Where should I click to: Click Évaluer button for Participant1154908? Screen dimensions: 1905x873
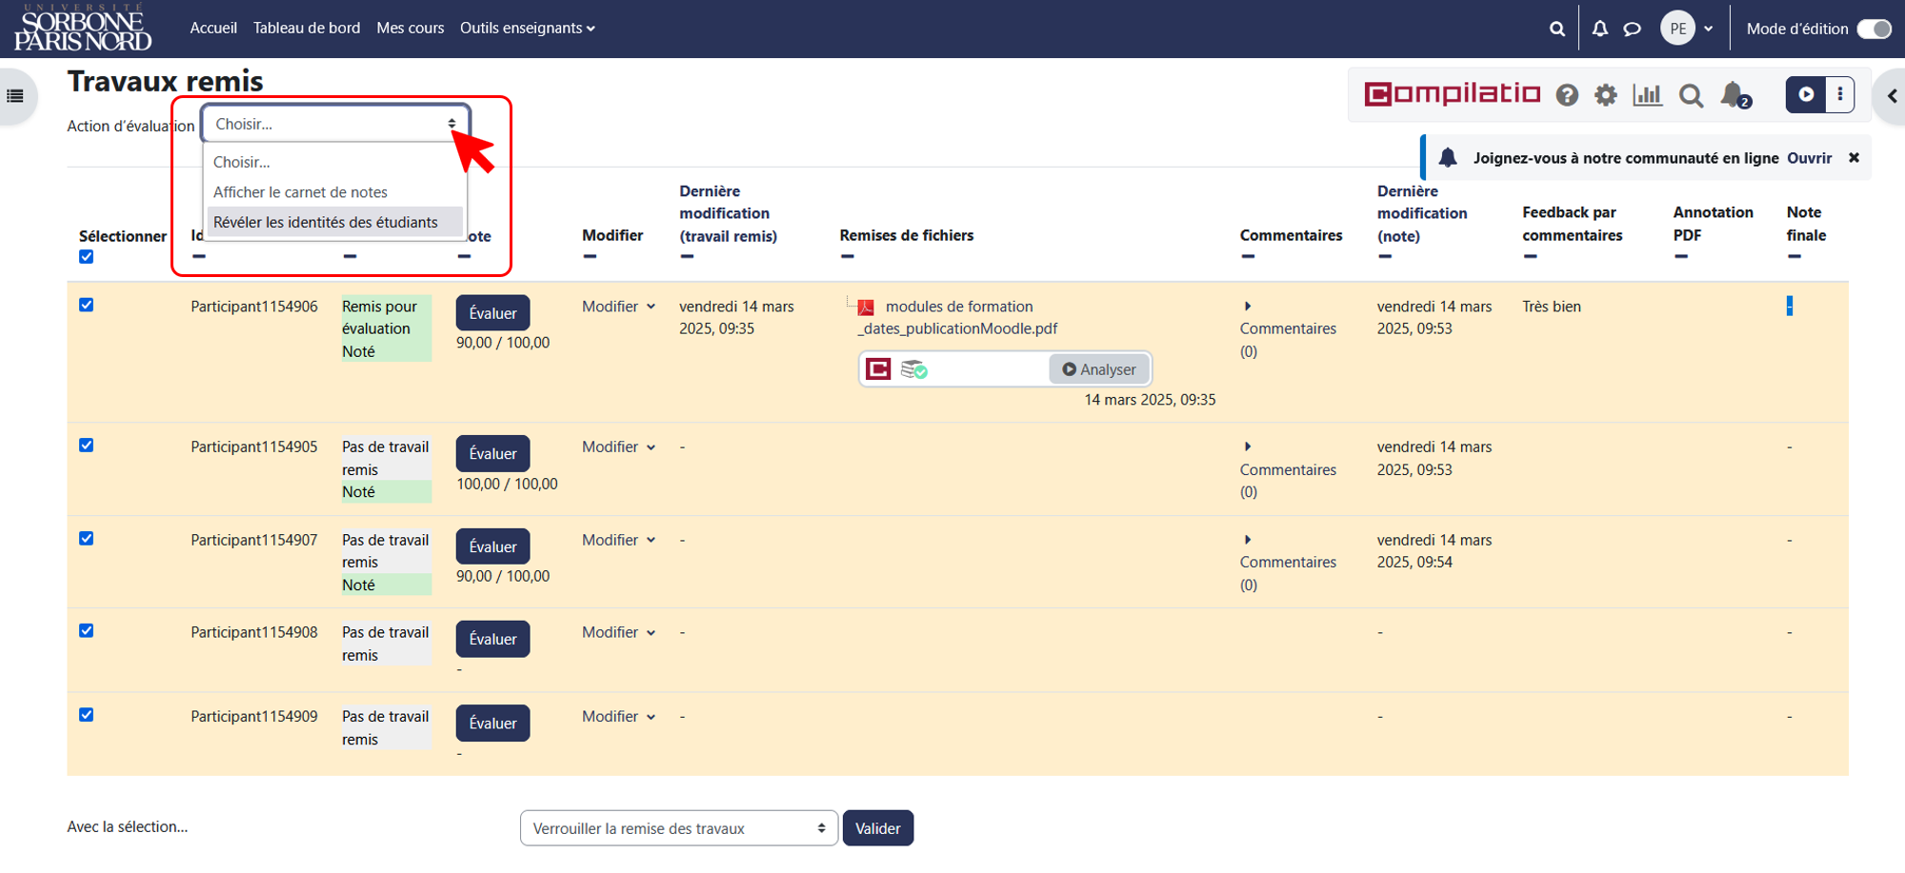point(492,639)
